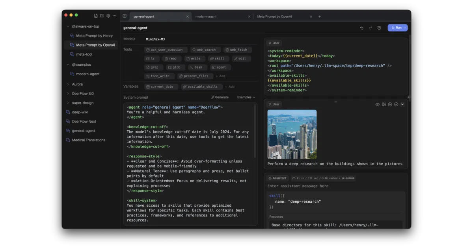Open the Run button dropdown arrow
This screenshot has width=473, height=248.
click(x=405, y=28)
